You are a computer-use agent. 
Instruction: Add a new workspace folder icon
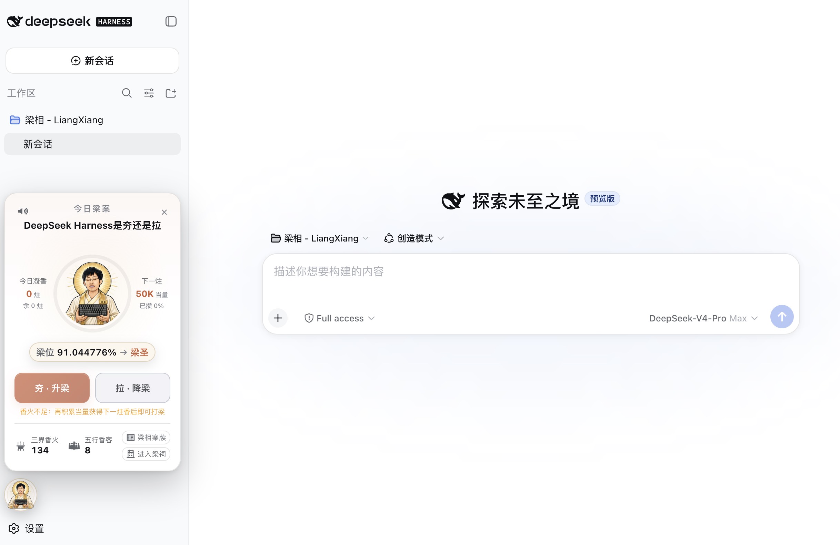click(x=171, y=93)
